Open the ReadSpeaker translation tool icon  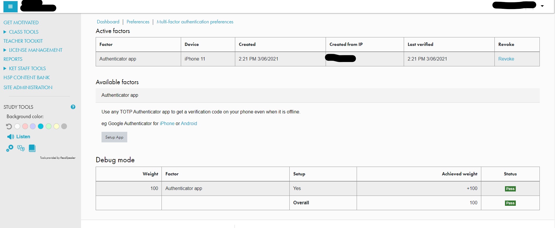[21, 148]
